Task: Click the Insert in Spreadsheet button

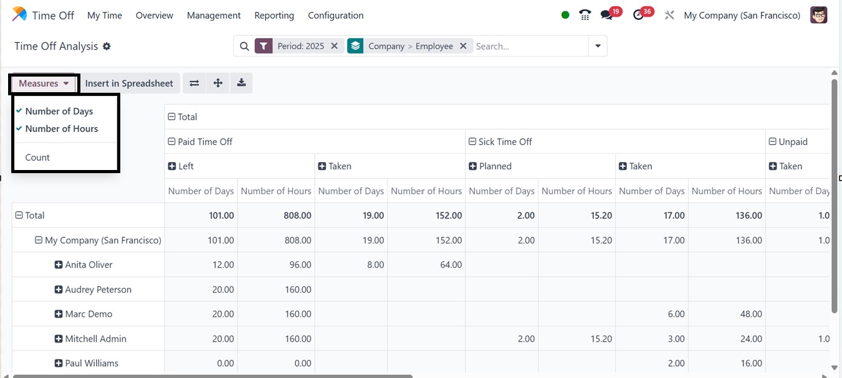Action: [129, 83]
